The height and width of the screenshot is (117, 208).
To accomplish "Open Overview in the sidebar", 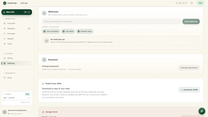I will [17, 23].
